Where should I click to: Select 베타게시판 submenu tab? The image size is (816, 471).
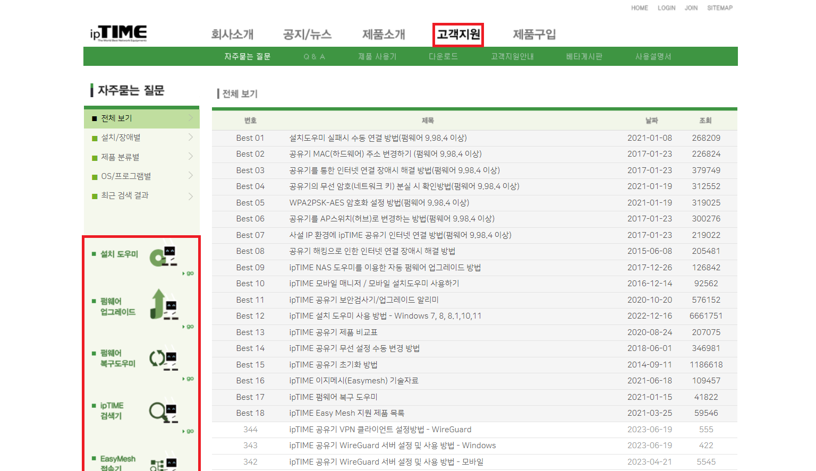click(584, 56)
